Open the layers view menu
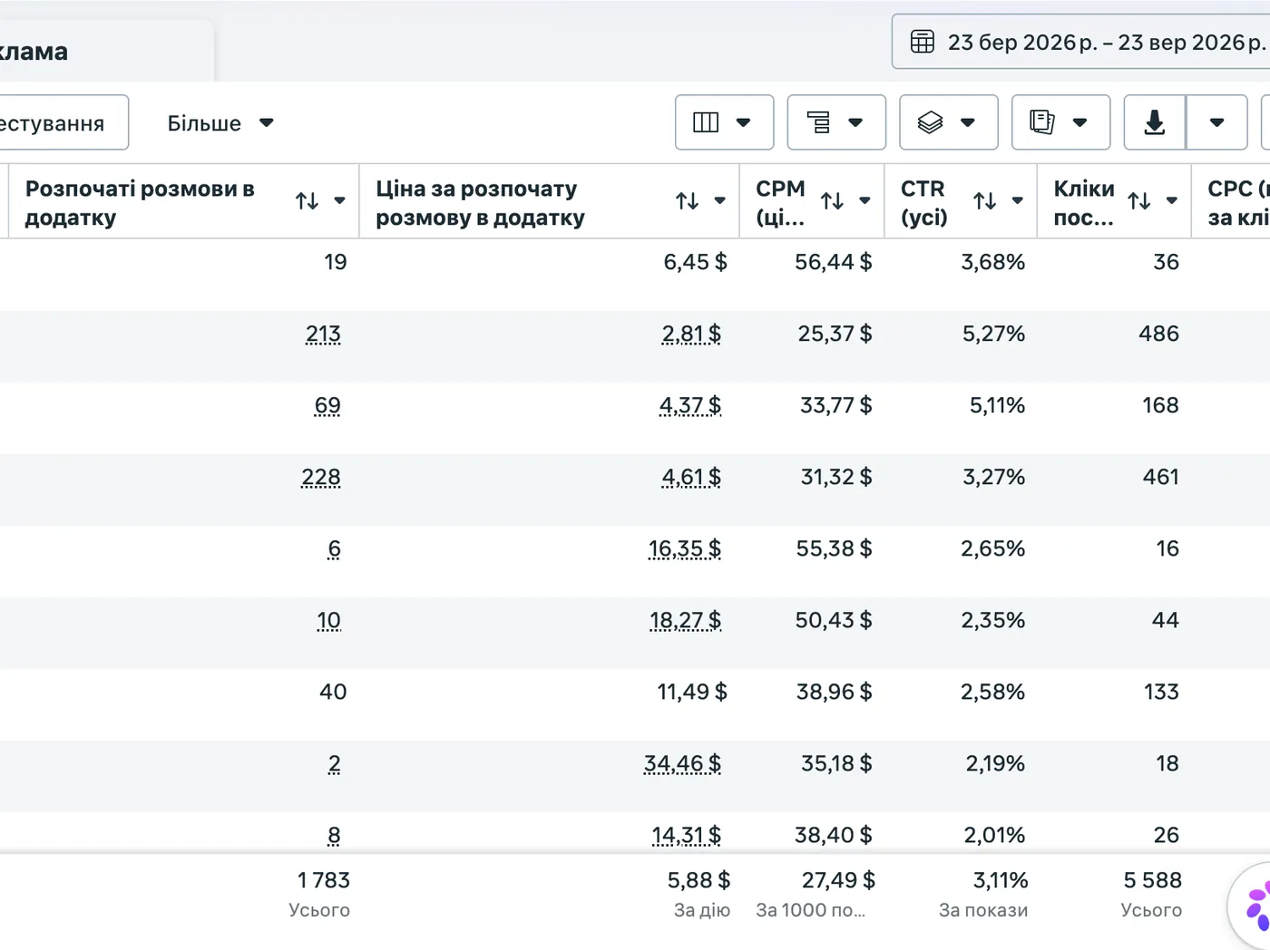Viewport: 1270px width, 950px height. coord(949,122)
